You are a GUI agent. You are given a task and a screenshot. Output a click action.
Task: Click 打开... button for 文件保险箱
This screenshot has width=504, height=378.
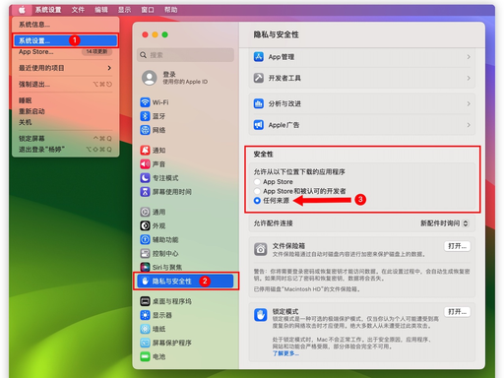point(457,246)
